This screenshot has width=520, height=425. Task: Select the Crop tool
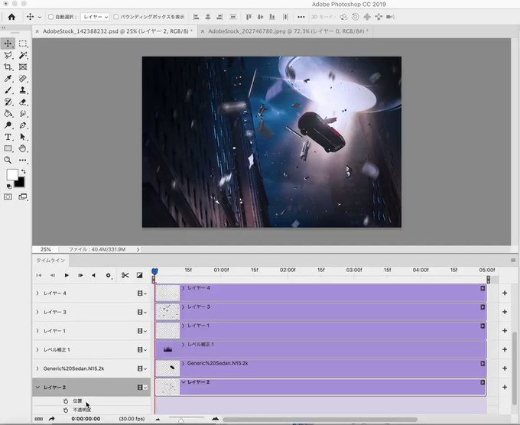coord(8,67)
